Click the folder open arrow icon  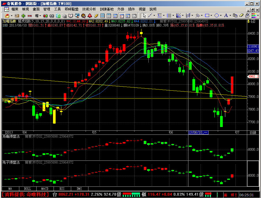tap(7, 16)
